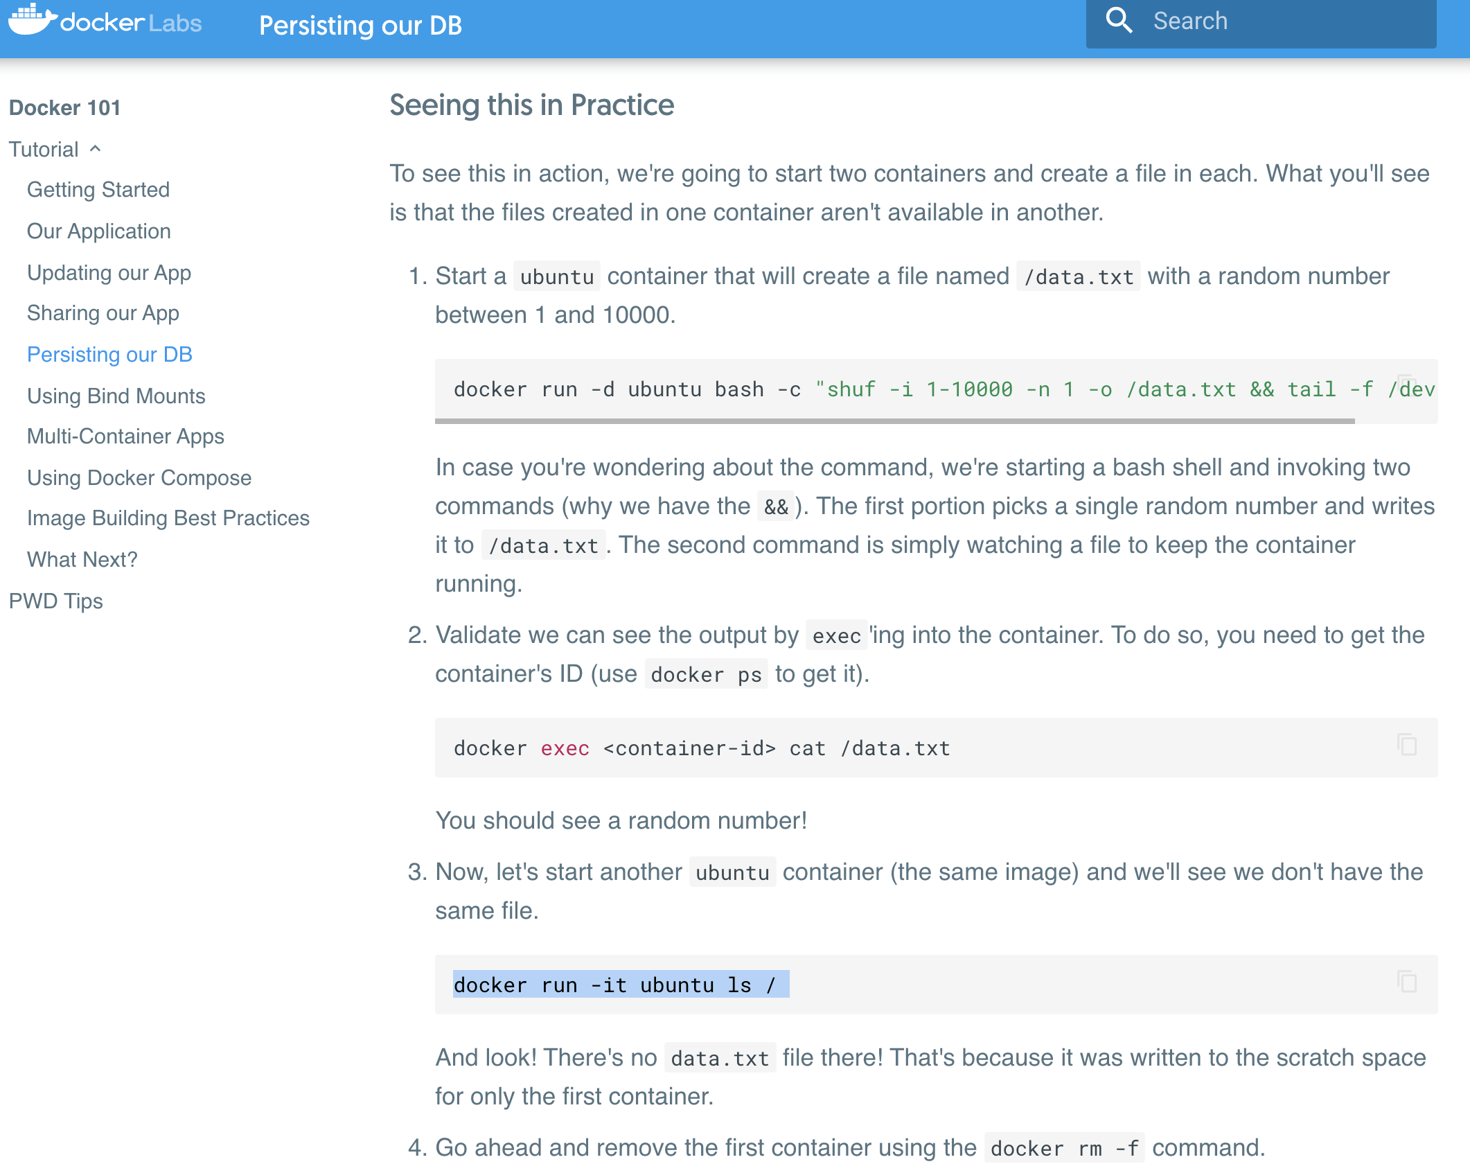Open Image Building Best Practices
This screenshot has width=1470, height=1164.
pos(168,518)
